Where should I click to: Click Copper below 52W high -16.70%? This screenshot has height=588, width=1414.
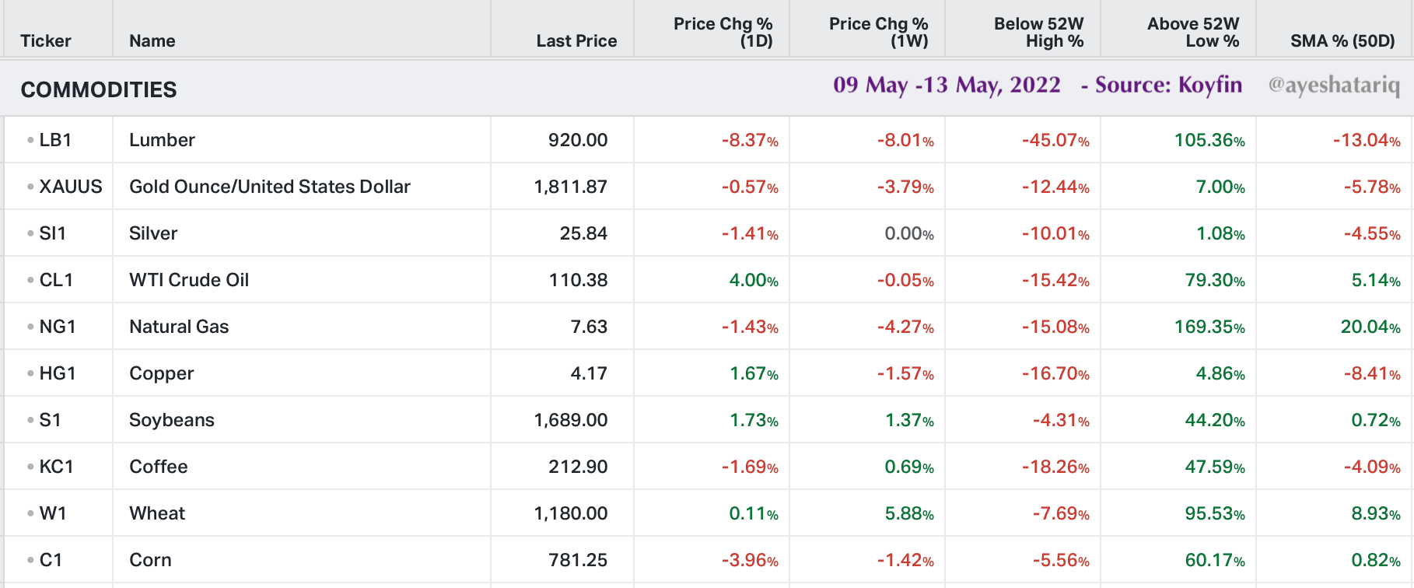[1055, 373]
